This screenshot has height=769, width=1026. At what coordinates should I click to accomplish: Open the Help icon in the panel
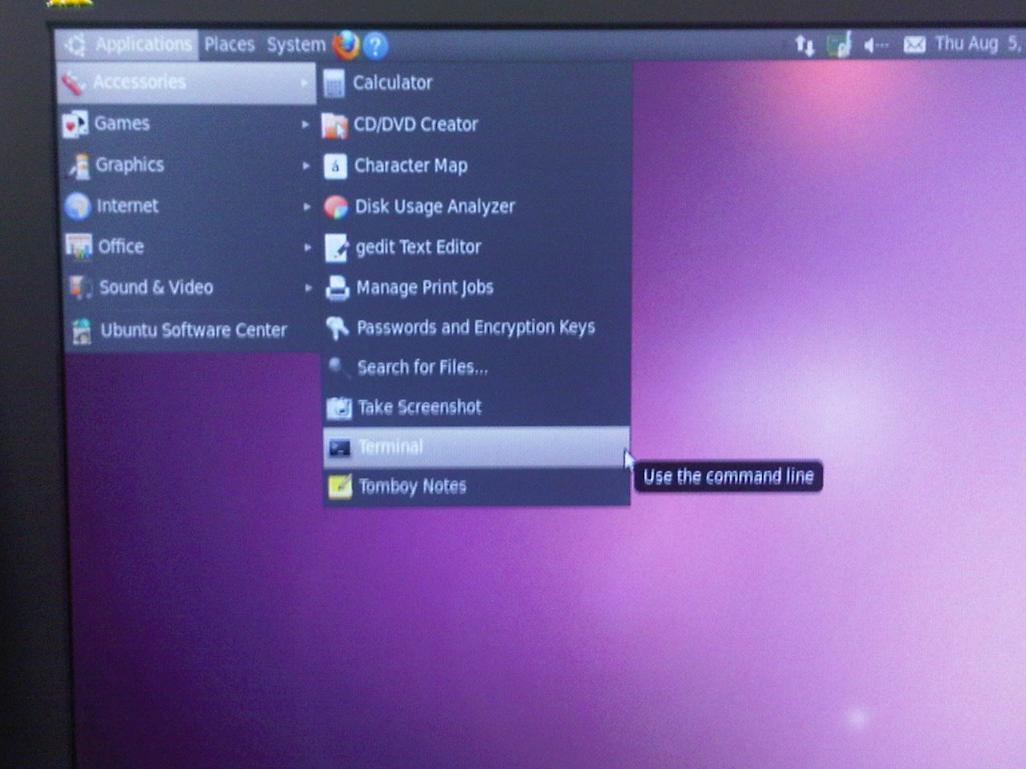[x=376, y=45]
